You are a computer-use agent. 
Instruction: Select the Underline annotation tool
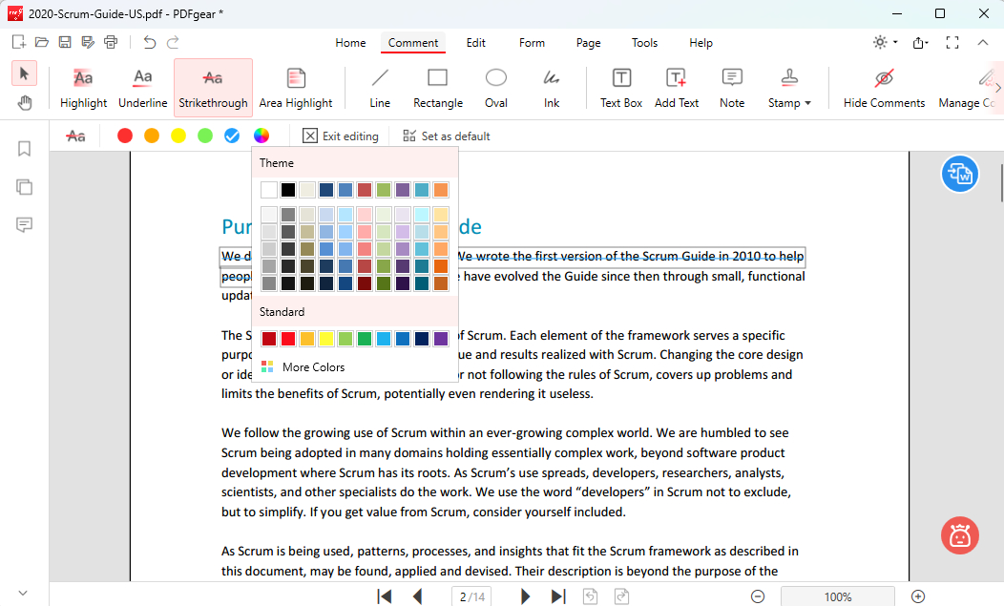[x=142, y=88]
